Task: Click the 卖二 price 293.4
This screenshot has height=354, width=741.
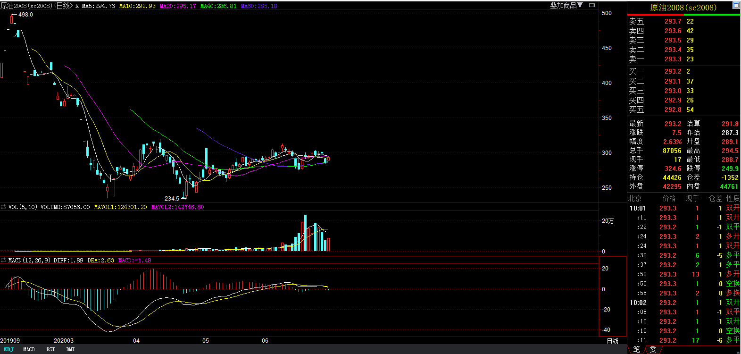Action: tap(673, 50)
